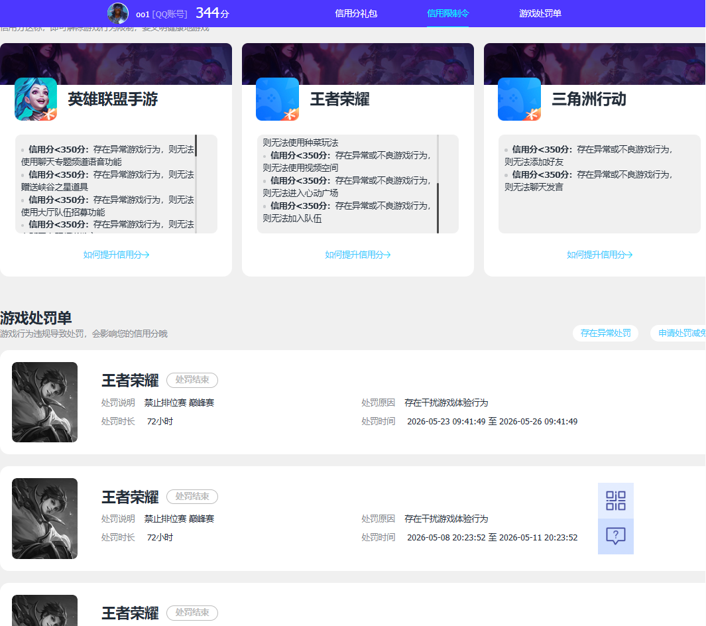The width and height of the screenshot is (706, 626).
Task: Click 英雄联盟手游 card title
Action: tap(113, 99)
